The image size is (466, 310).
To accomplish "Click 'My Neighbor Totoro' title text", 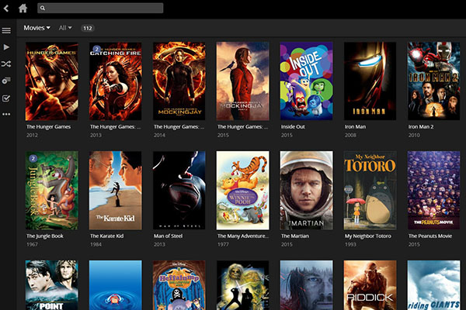I will click(367, 236).
